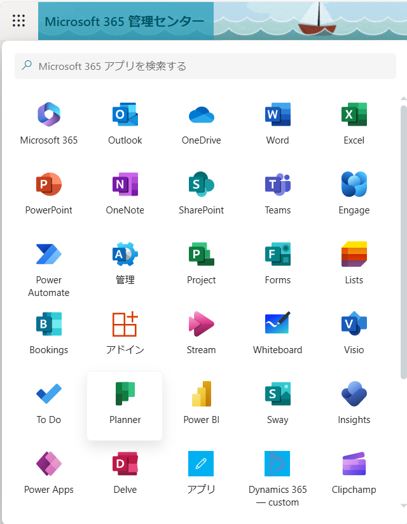Launch Outlook from the app grid
This screenshot has height=524, width=407.
click(x=125, y=124)
